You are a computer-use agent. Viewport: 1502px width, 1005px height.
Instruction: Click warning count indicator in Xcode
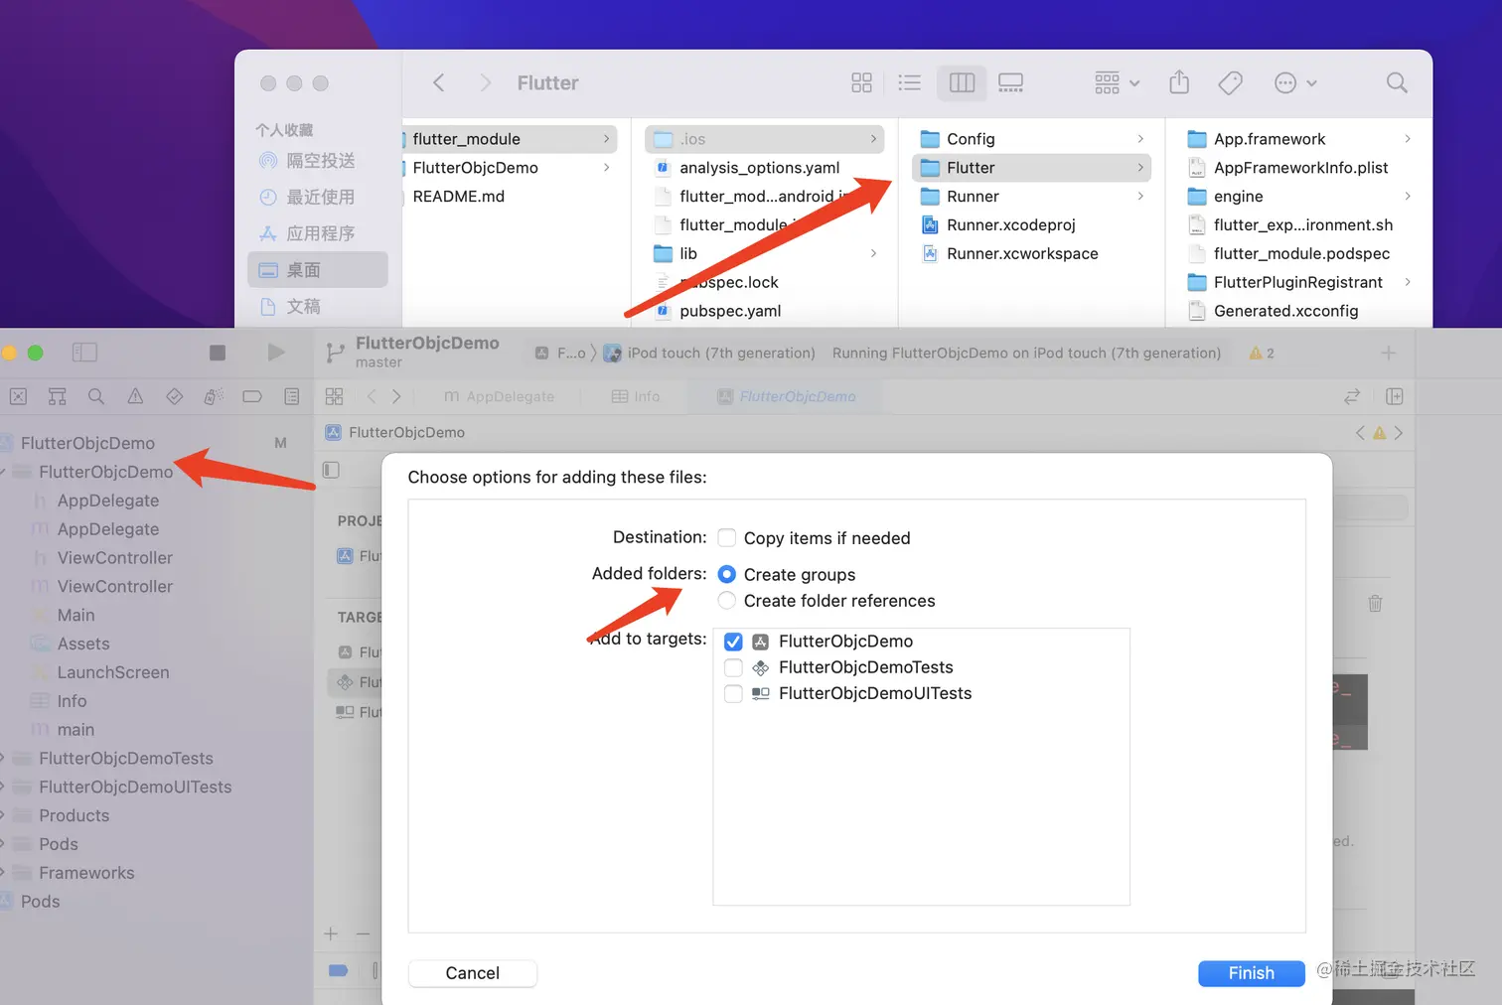[1262, 353]
